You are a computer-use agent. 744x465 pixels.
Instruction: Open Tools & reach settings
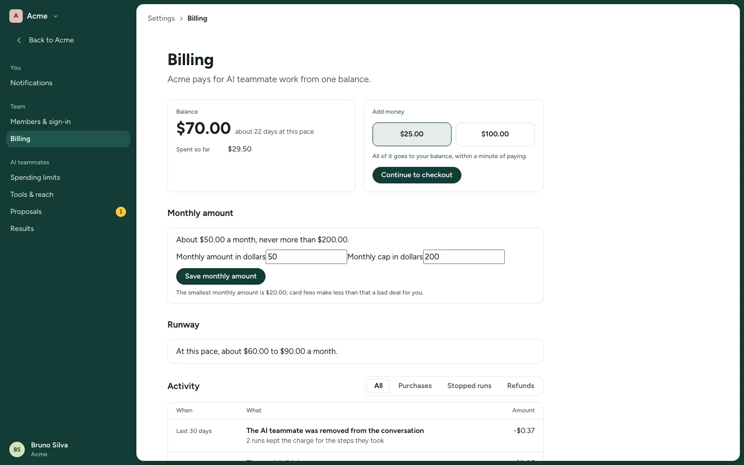(68, 195)
